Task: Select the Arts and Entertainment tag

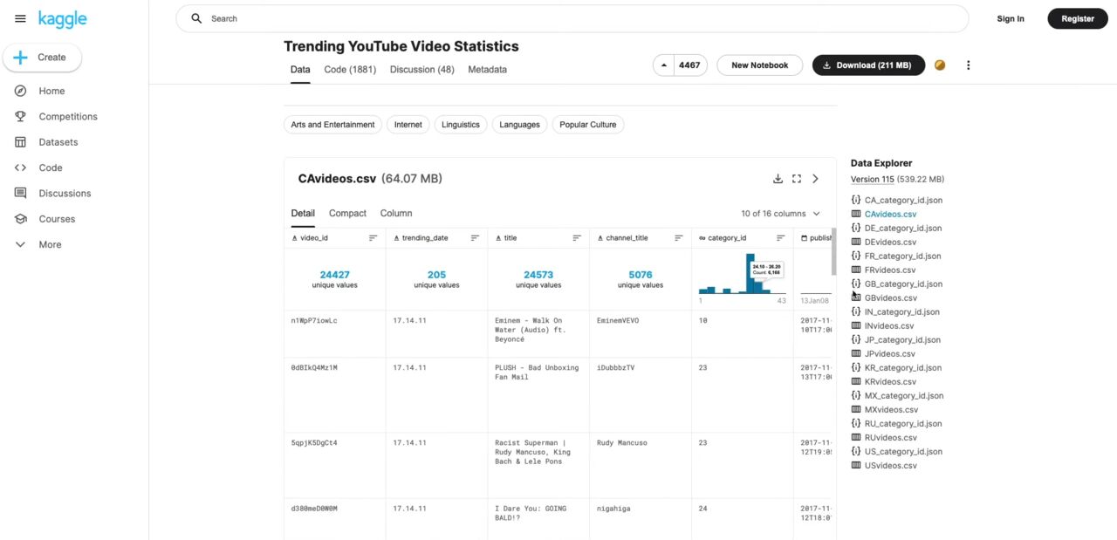Action: (x=332, y=125)
